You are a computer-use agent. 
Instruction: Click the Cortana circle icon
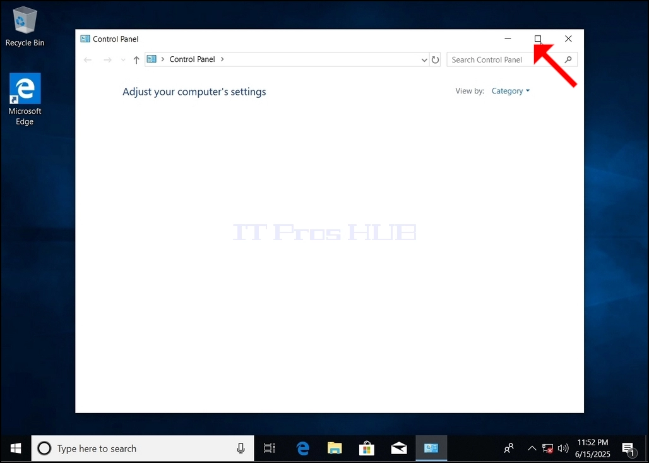point(44,448)
